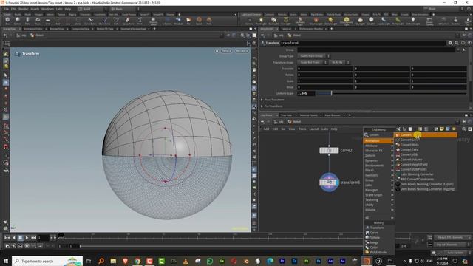Select the Torus shelf tool
Screen dimensions: 473x266
pos(38,21)
